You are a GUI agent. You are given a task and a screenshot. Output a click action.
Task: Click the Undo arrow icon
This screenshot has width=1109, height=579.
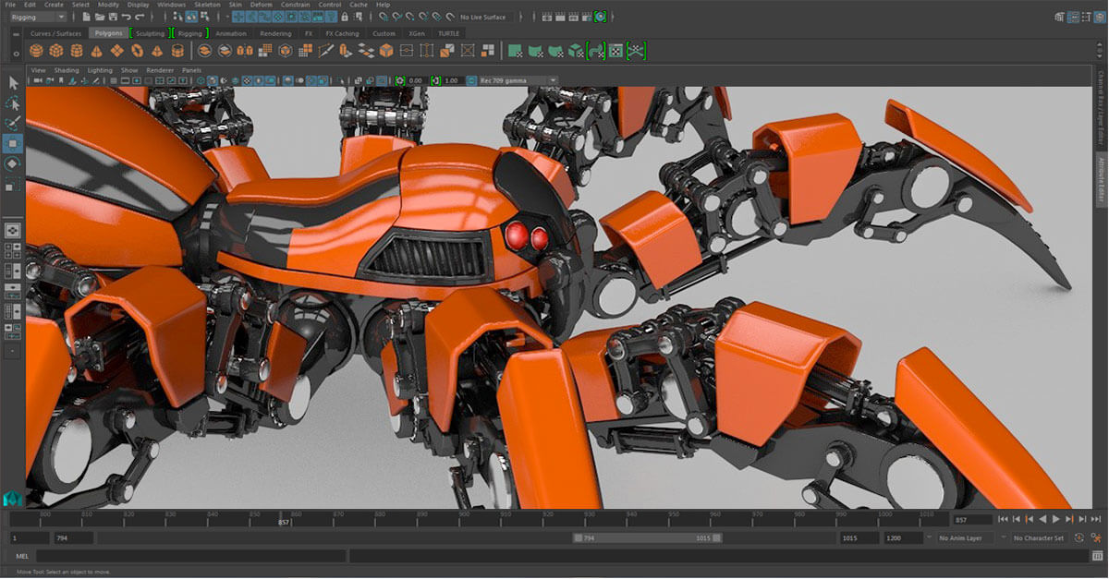pyautogui.click(x=127, y=17)
